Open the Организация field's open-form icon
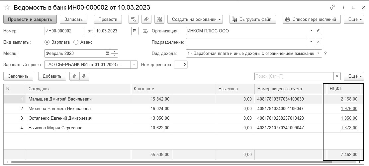 (x=319, y=31)
